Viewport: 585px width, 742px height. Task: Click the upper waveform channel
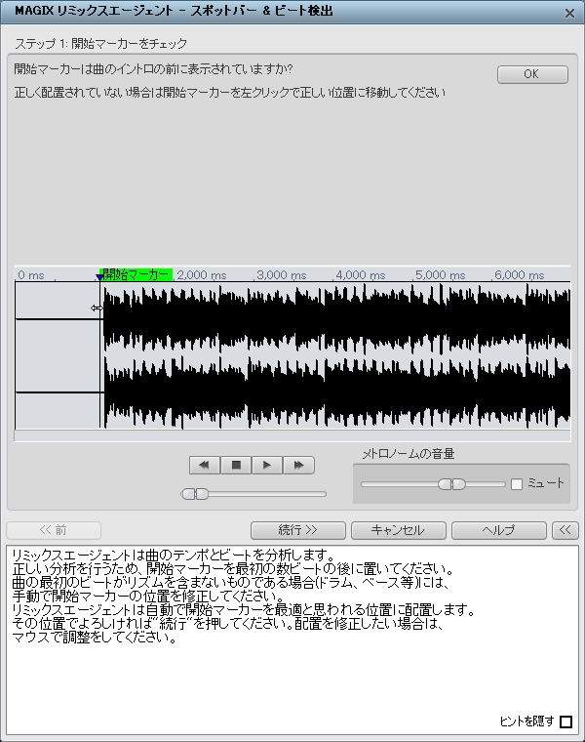[292, 319]
